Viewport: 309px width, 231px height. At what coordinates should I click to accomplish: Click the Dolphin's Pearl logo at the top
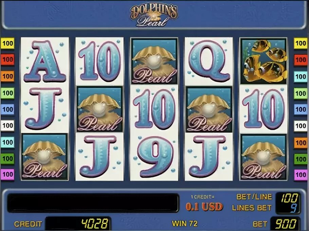tap(154, 16)
